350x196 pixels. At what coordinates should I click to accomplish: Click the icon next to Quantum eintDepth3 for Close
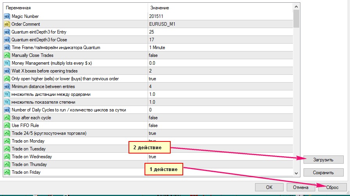click(7, 40)
